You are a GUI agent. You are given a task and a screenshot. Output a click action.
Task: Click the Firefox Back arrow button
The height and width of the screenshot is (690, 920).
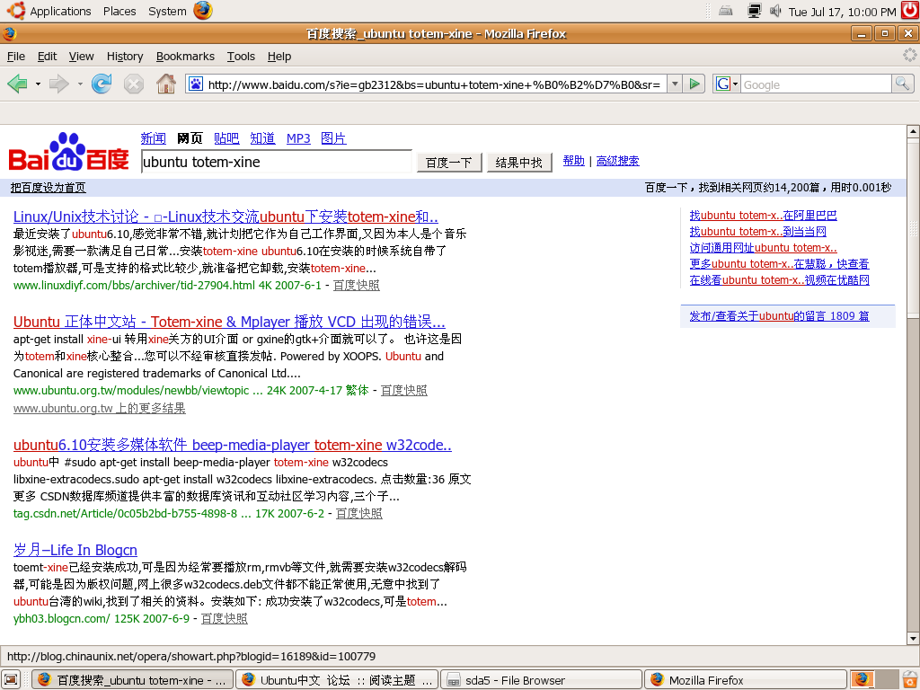18,84
